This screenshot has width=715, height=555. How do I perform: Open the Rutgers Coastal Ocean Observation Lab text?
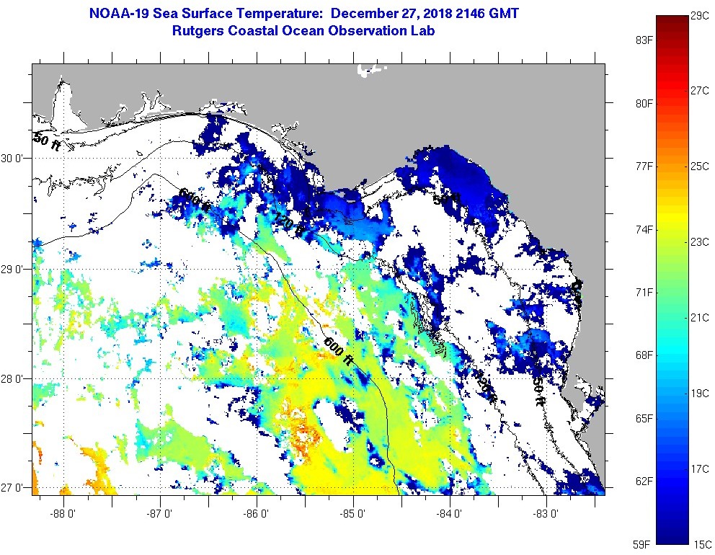(303, 31)
